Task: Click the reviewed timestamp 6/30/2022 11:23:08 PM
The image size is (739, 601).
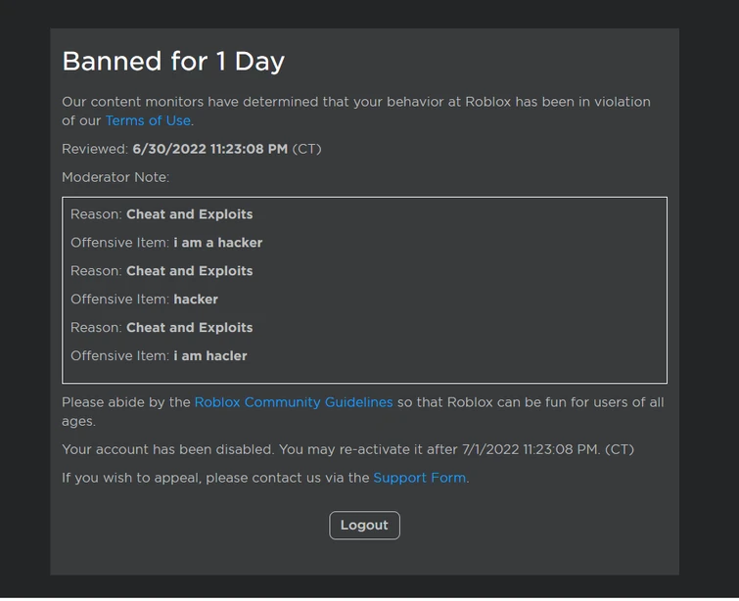Action: point(209,149)
